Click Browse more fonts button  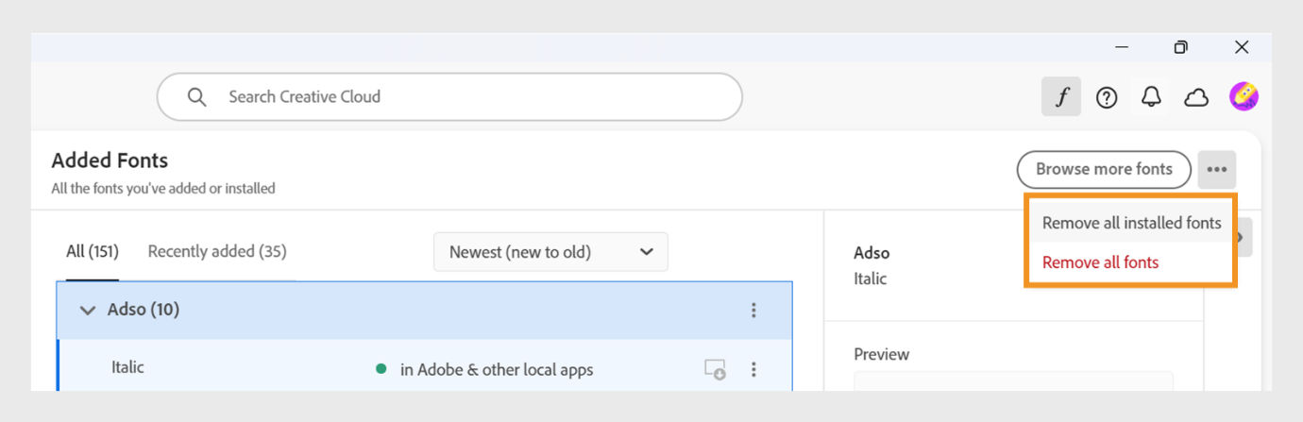(1104, 170)
